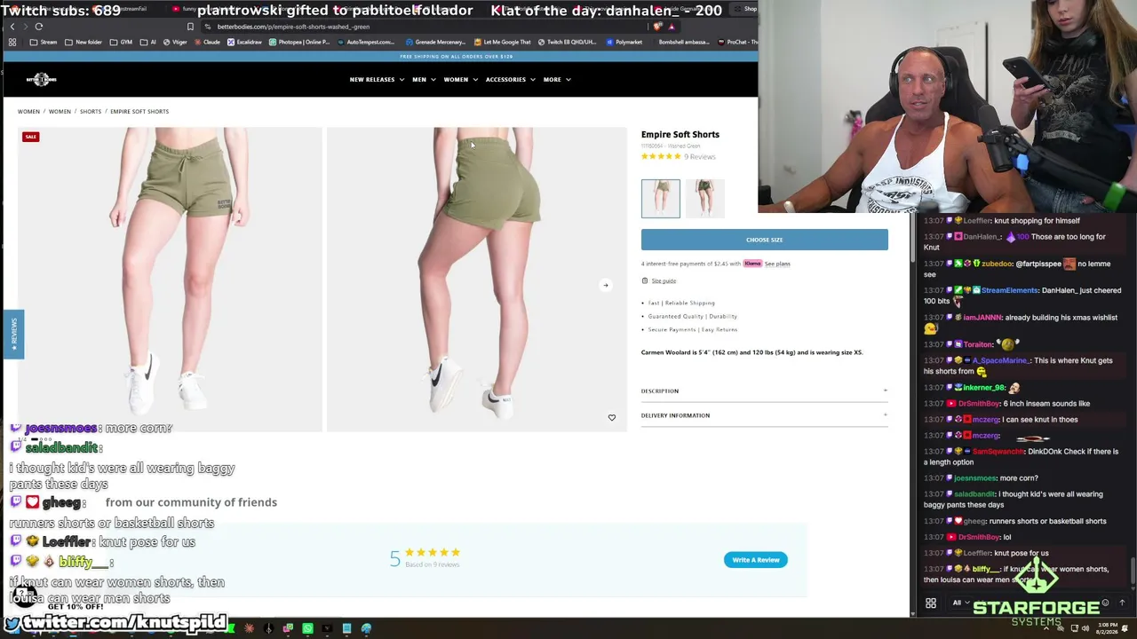
Task: Open the notification bell in the taskbar
Action: (x=1126, y=628)
